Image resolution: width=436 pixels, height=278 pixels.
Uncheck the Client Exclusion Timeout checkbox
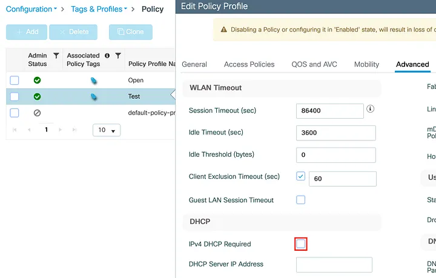point(301,177)
